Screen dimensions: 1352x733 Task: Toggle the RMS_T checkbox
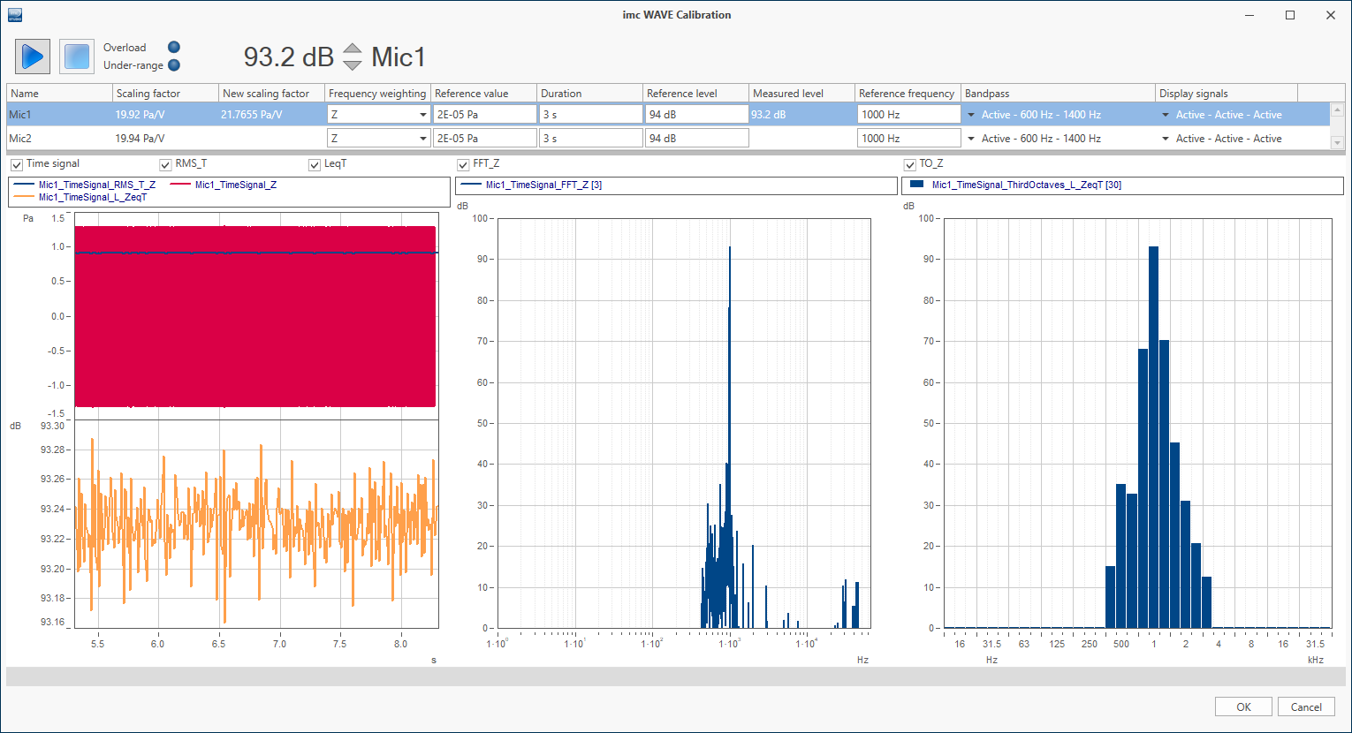click(x=165, y=165)
